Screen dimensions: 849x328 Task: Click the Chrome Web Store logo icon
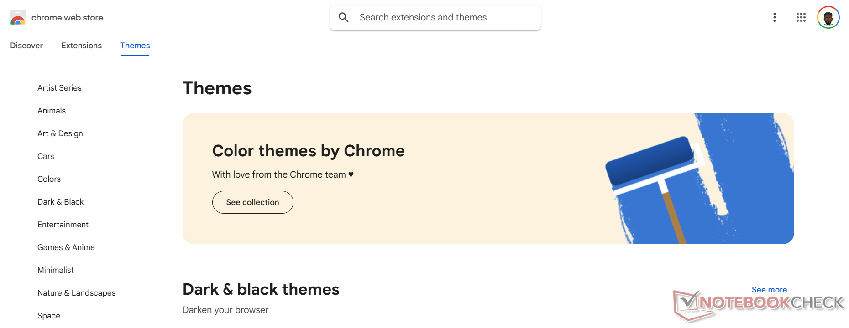[18, 18]
